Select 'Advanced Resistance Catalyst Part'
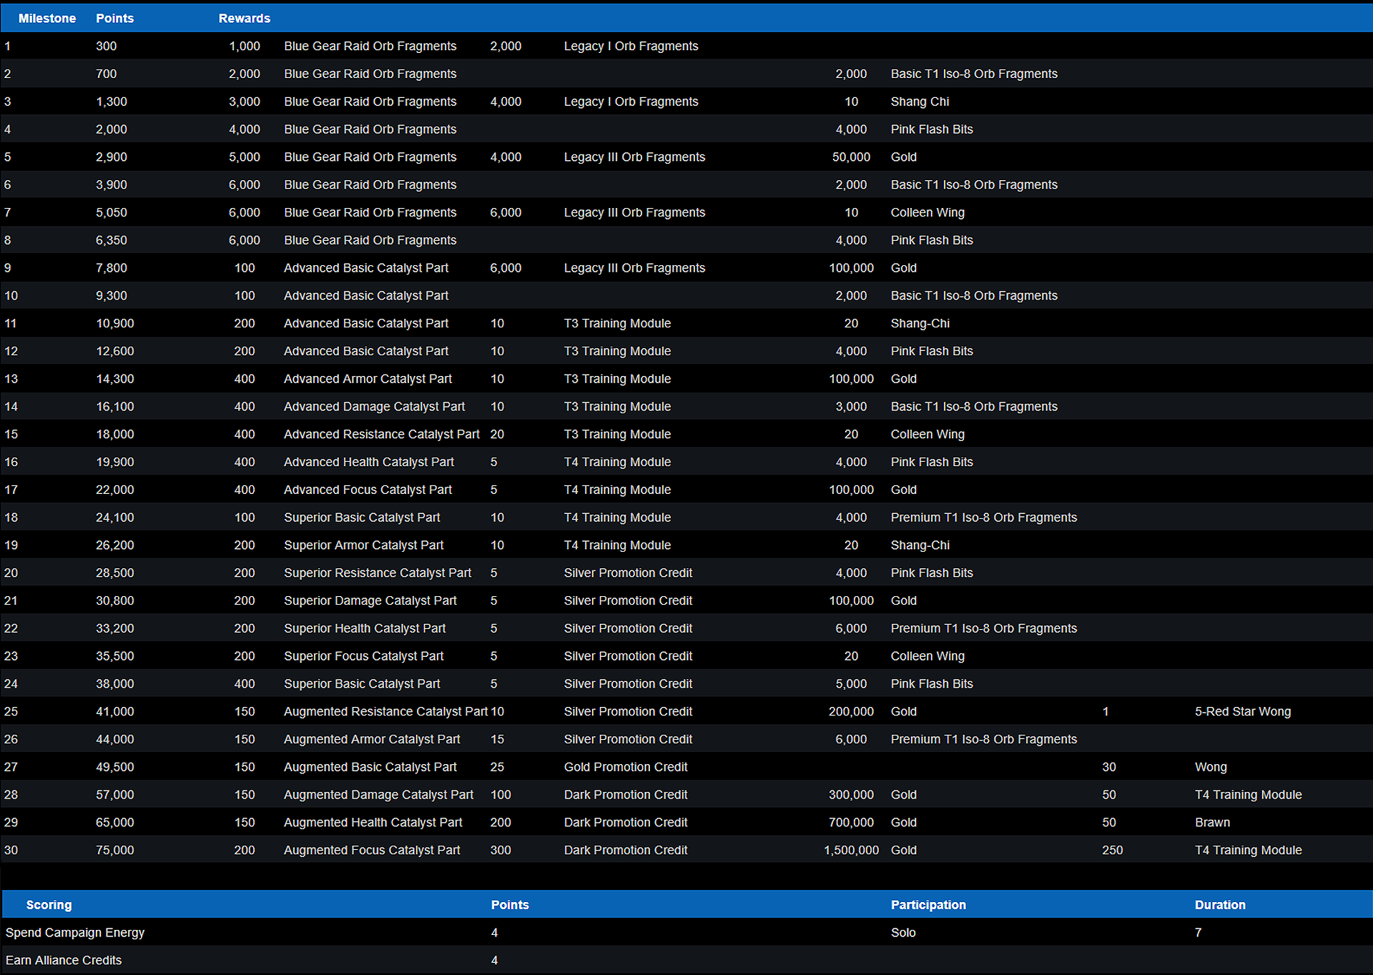Screen dimensions: 1373x975 382,435
